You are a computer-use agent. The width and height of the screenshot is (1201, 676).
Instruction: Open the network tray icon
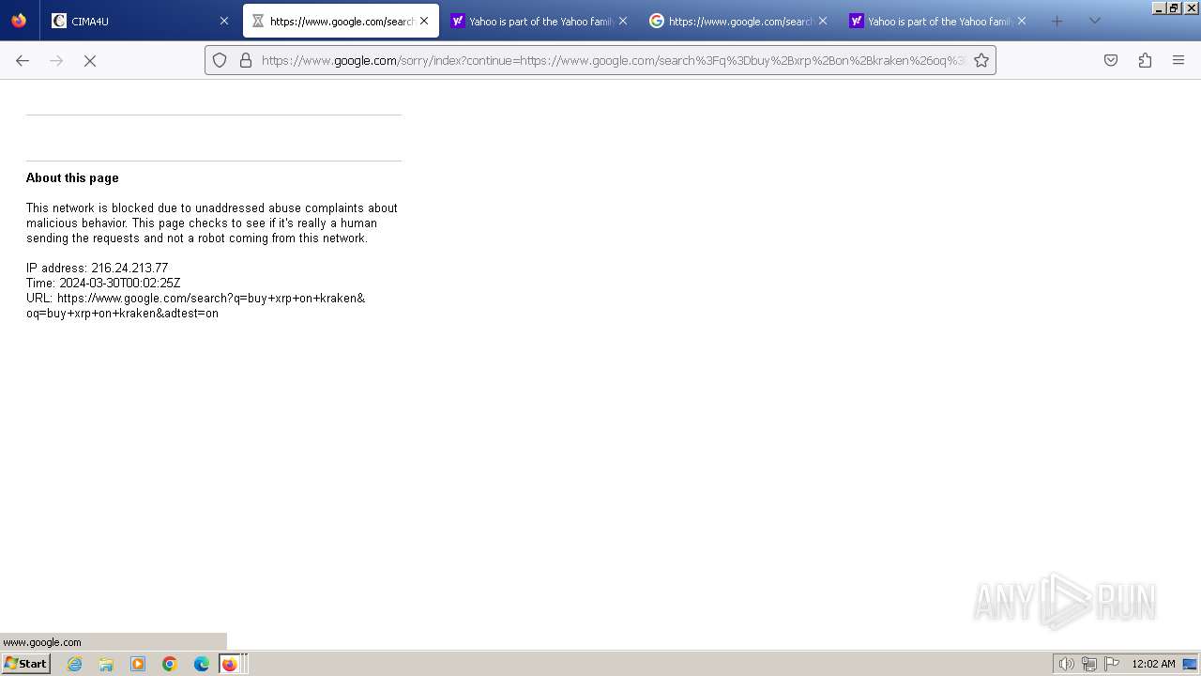tap(1089, 664)
